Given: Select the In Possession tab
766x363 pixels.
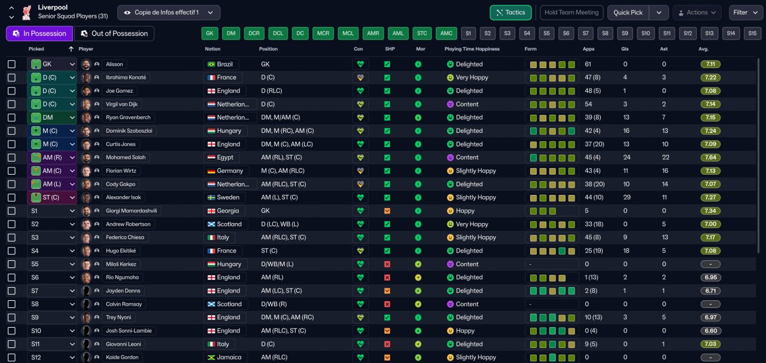Looking at the screenshot, I should (39, 33).
